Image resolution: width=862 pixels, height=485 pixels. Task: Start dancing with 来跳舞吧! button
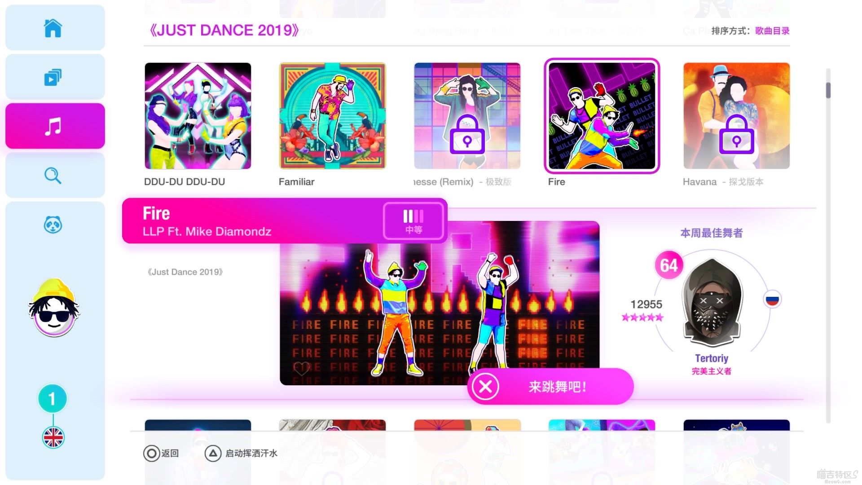(x=550, y=386)
